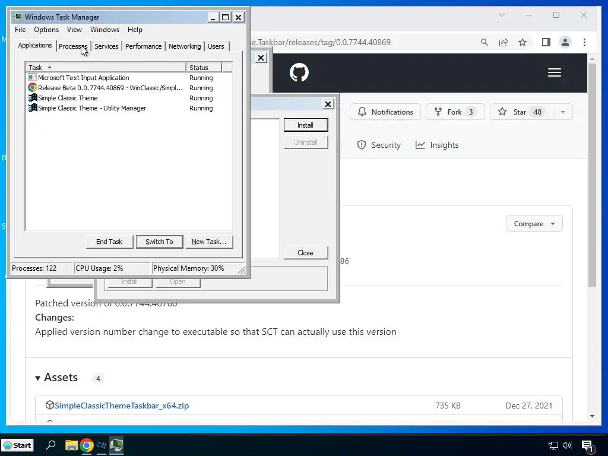Viewport: 608px width, 456px height.
Task: Open File Explorer from the taskbar
Action: point(71,445)
